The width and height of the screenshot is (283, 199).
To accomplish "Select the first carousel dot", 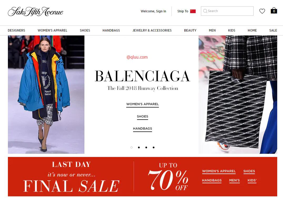I will coord(132,147).
